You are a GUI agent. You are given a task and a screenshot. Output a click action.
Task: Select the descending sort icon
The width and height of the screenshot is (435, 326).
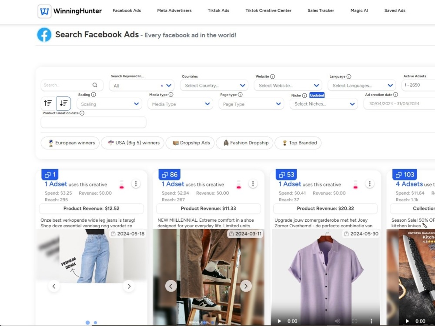click(64, 103)
